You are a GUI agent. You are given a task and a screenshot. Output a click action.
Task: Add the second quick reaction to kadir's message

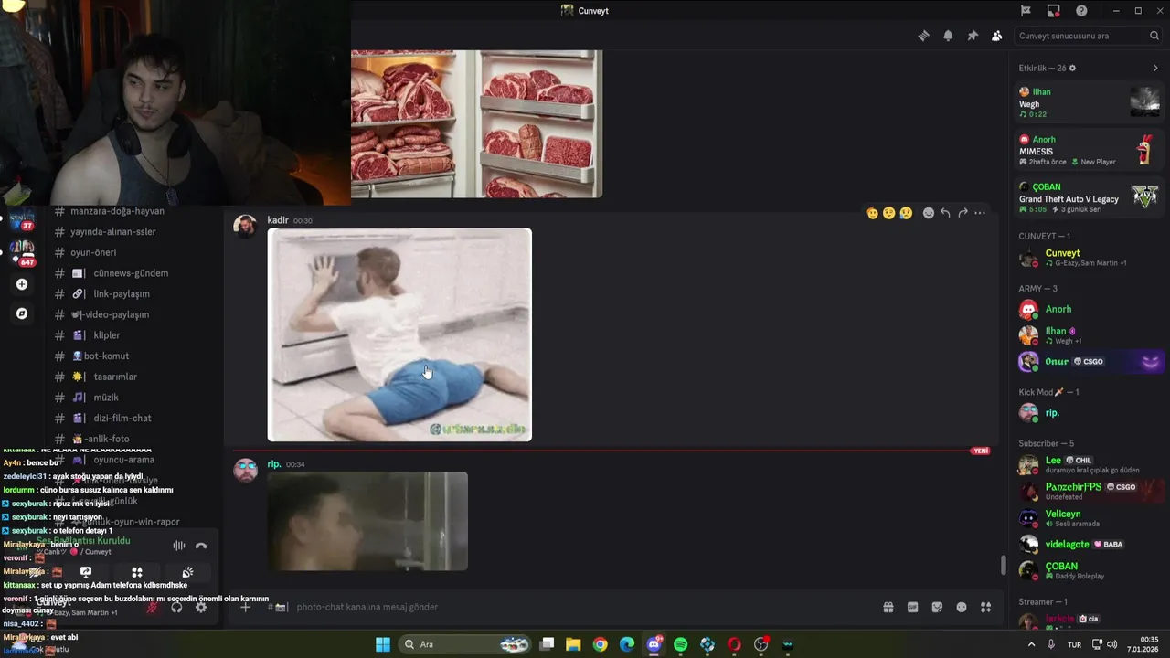[x=888, y=213]
